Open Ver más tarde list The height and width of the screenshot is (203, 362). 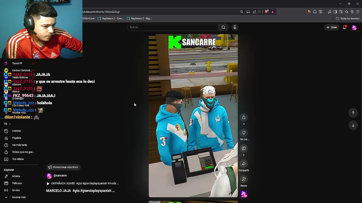(19, 145)
